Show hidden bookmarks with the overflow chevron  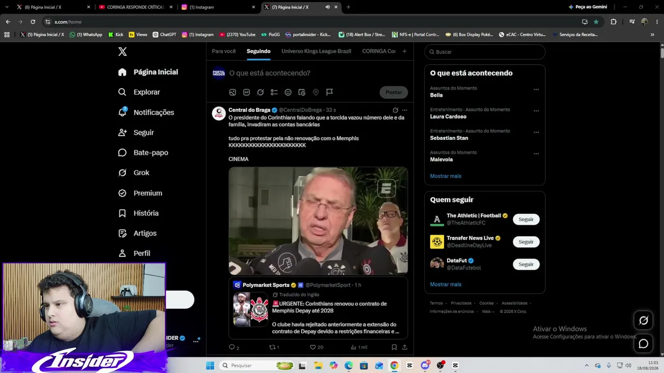pyautogui.click(x=652, y=35)
